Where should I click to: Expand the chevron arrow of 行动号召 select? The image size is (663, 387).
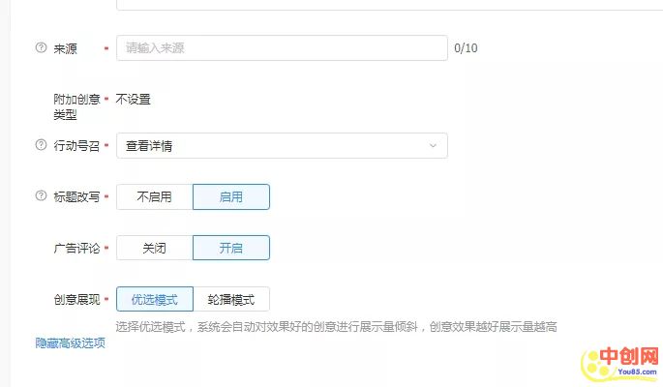(432, 145)
